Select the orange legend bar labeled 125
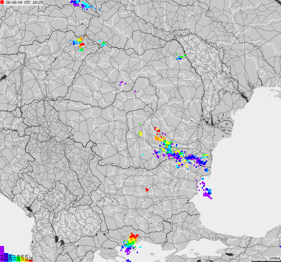Image resolution: width=281 pixels, height=262 pixels. pyautogui.click(x=27, y=260)
